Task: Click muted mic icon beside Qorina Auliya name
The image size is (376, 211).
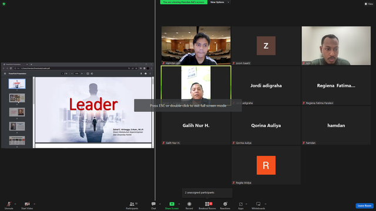Action: tap(234, 143)
